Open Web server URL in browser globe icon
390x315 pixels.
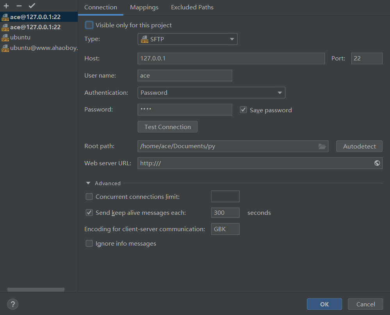[x=377, y=163]
